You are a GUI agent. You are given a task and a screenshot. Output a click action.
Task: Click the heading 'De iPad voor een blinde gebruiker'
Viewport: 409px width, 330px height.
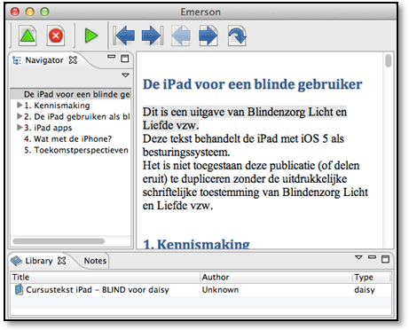[x=253, y=84]
